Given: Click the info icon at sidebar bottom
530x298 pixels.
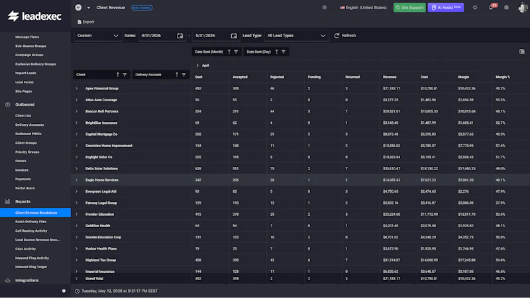Looking at the screenshot, I should click(x=64, y=291).
